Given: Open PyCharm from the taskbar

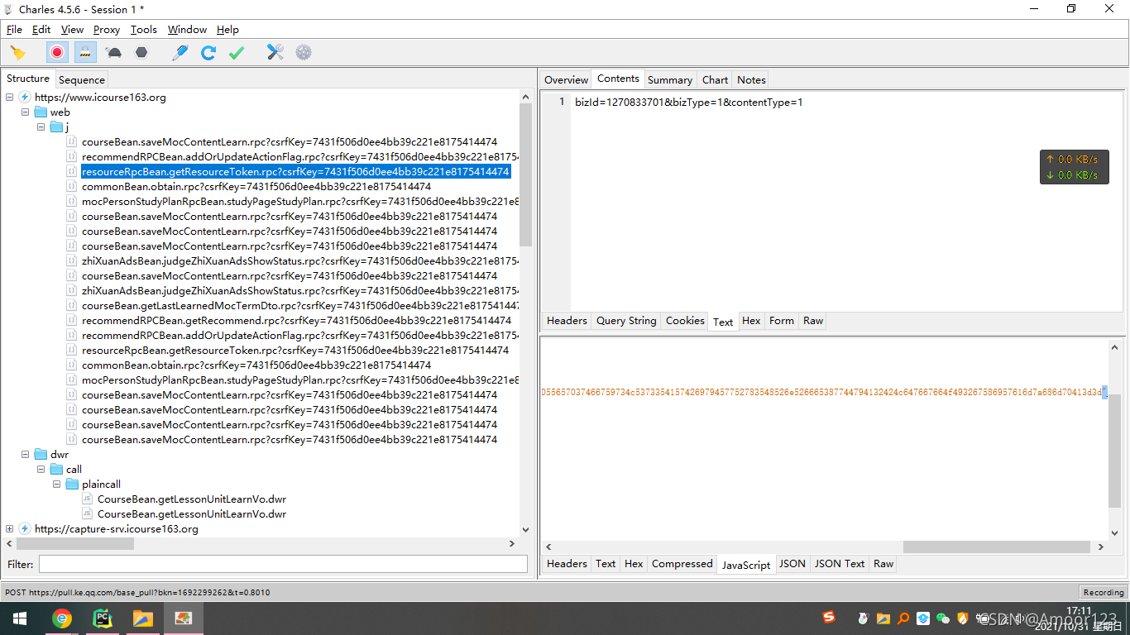Looking at the screenshot, I should pyautogui.click(x=103, y=618).
